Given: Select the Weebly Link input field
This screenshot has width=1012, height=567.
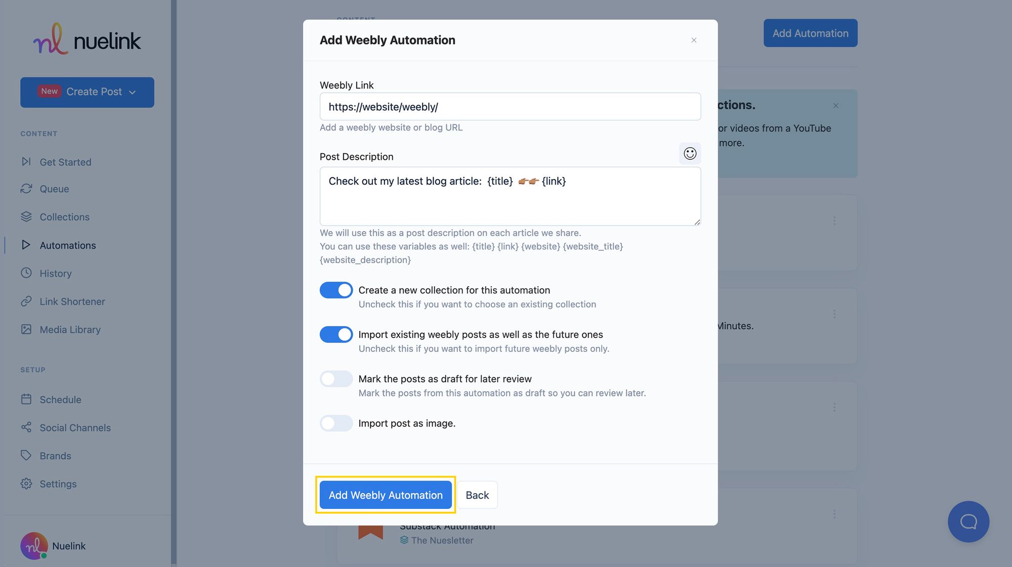Looking at the screenshot, I should 510,106.
